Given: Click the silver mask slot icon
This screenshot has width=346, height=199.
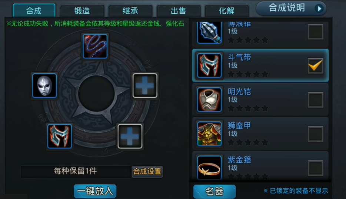Looking at the screenshot, I should (44, 86).
